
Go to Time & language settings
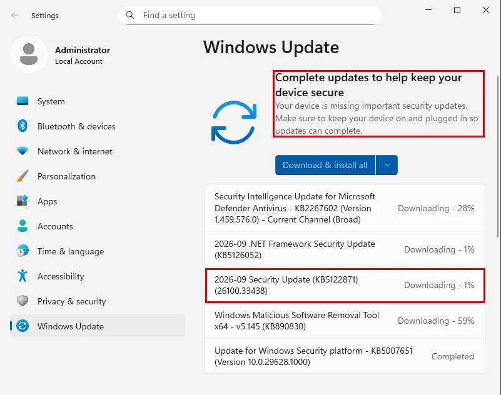pyautogui.click(x=98, y=251)
